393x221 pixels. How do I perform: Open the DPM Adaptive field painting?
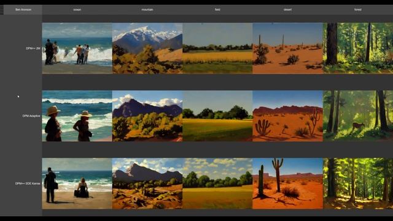(217, 116)
